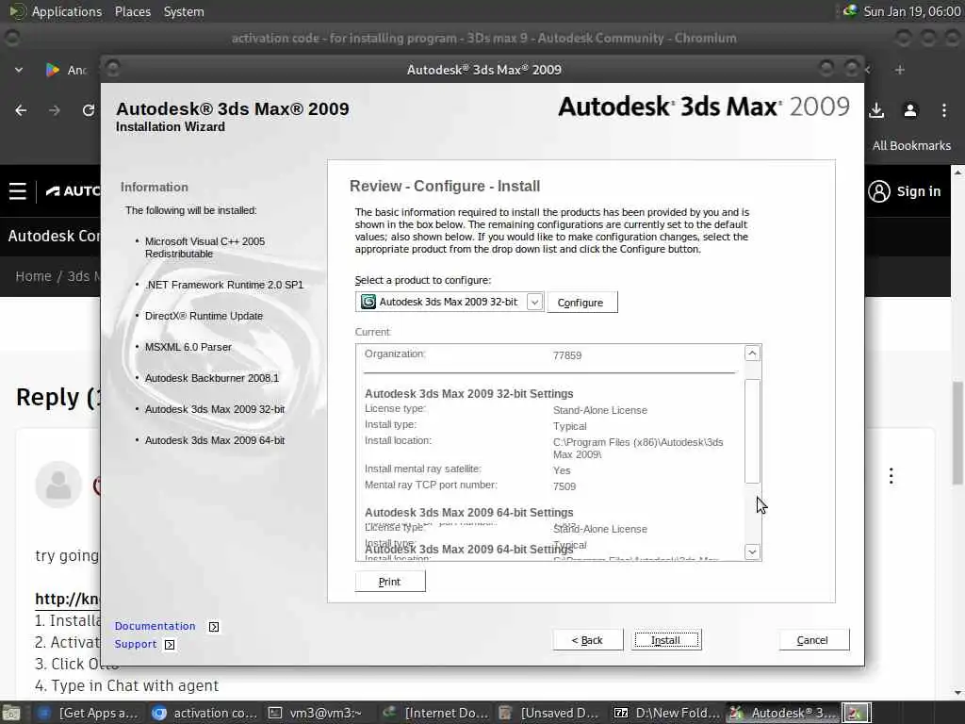
Task: Open the Support link
Action: (x=136, y=644)
